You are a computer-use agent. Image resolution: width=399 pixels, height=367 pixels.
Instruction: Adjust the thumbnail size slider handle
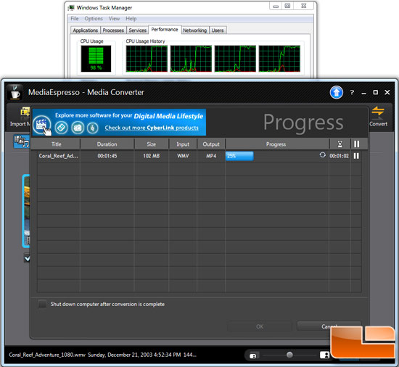[x=289, y=355]
